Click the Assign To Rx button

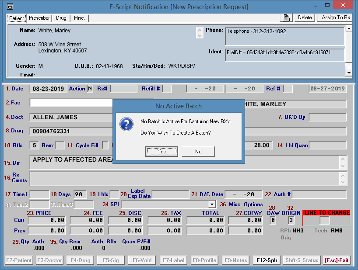(335, 17)
